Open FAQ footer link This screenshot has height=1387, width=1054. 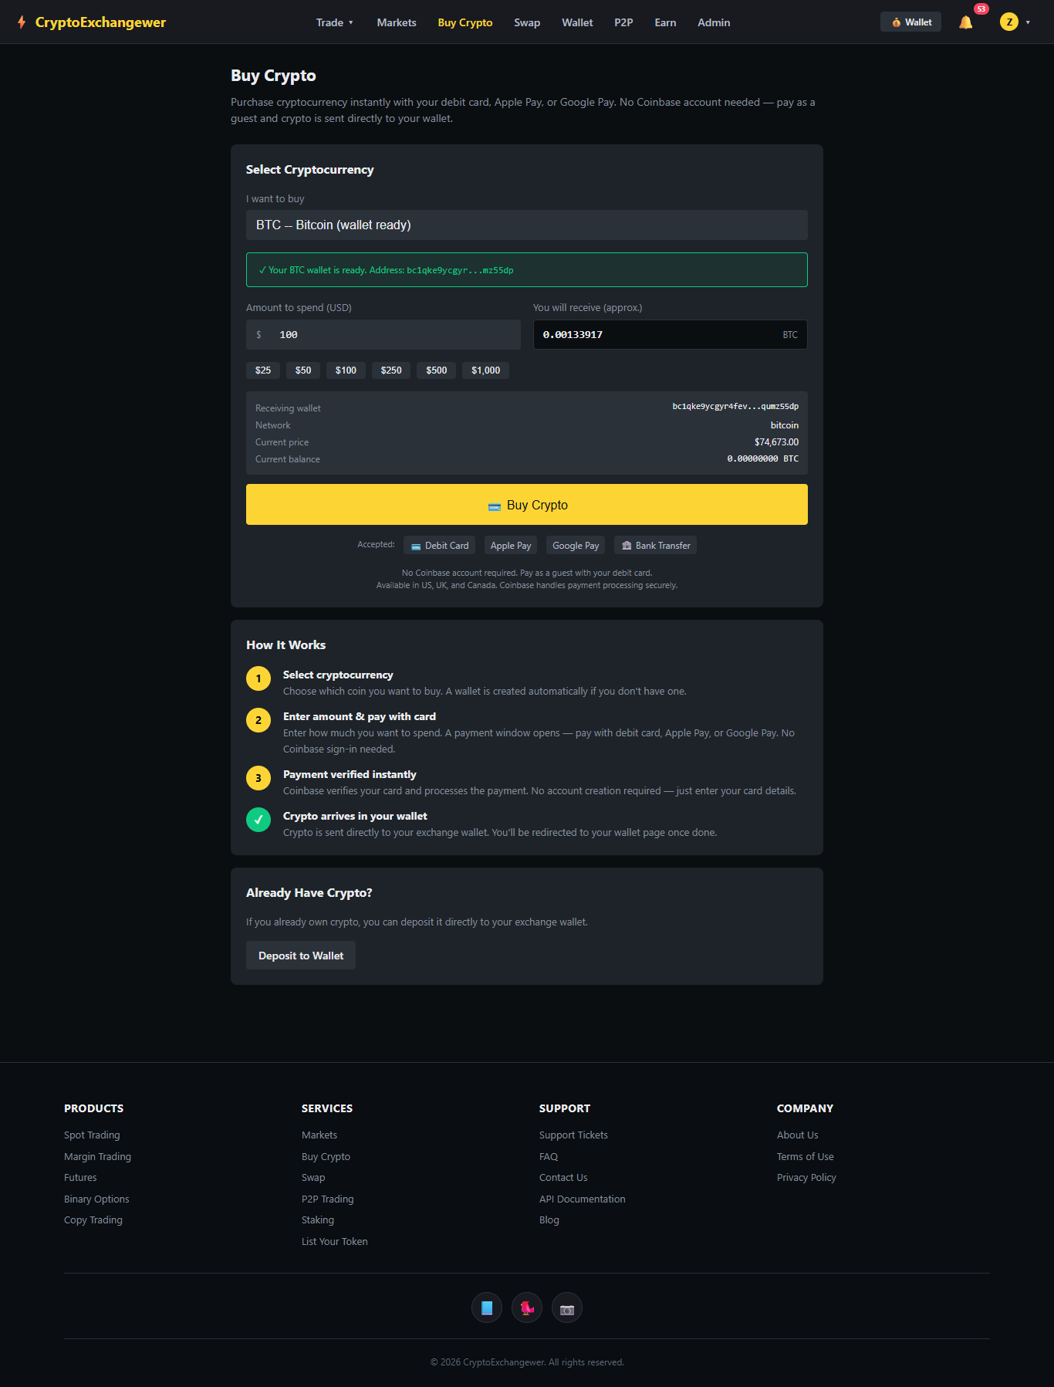549,1157
